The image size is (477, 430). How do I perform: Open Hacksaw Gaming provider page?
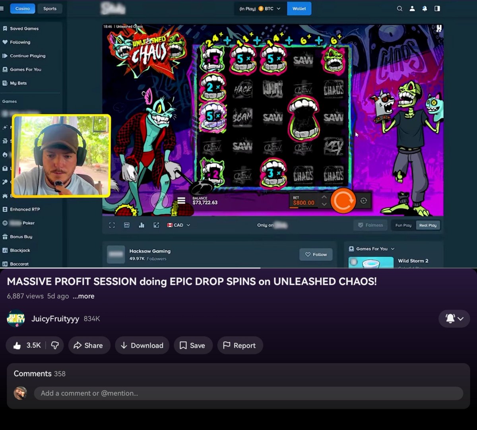150,251
